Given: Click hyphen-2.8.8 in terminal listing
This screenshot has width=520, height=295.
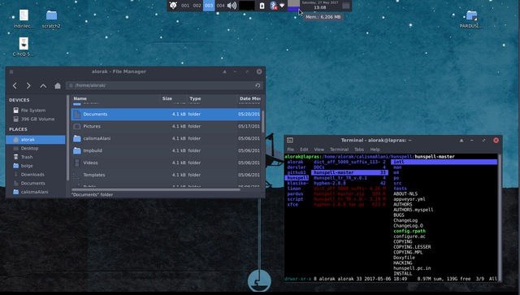Looking at the screenshot, I should click(330, 183).
